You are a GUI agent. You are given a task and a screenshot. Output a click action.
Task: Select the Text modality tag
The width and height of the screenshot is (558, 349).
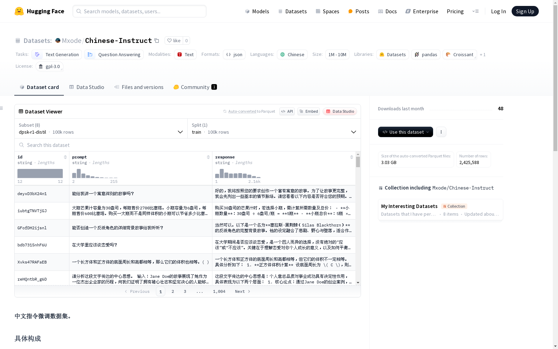pyautogui.click(x=185, y=54)
